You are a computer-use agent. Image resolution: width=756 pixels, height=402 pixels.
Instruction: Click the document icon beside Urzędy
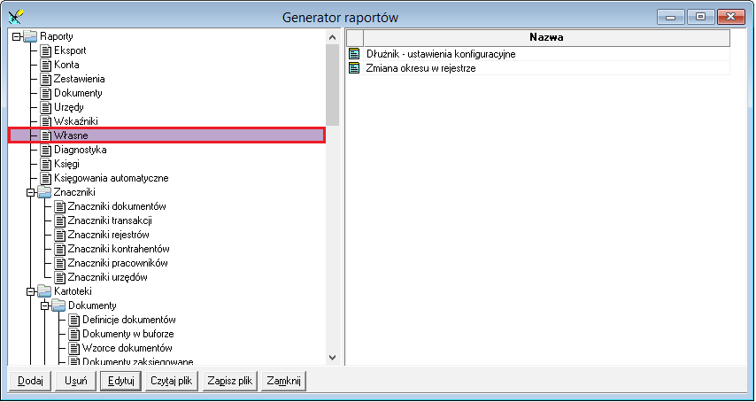point(45,107)
